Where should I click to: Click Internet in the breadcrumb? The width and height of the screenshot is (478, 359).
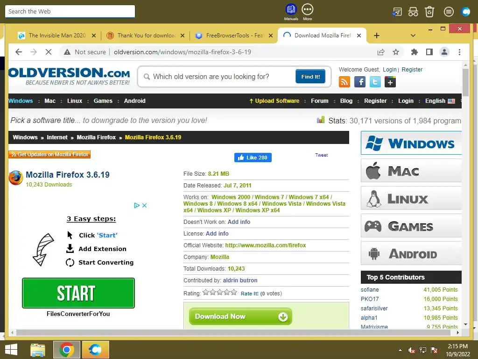(x=57, y=137)
